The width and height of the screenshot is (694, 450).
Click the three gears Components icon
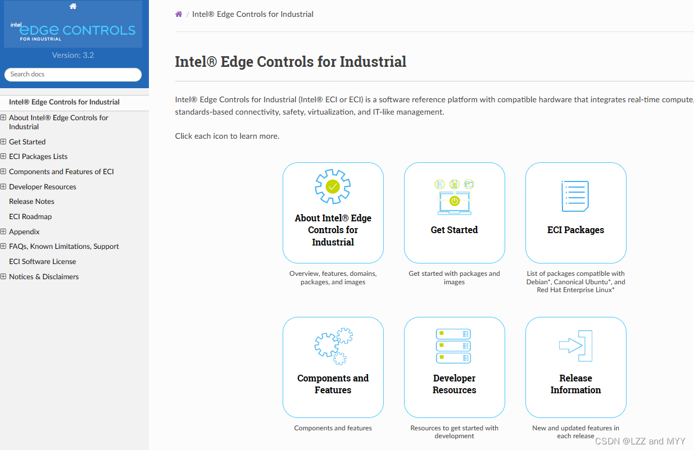click(x=333, y=347)
